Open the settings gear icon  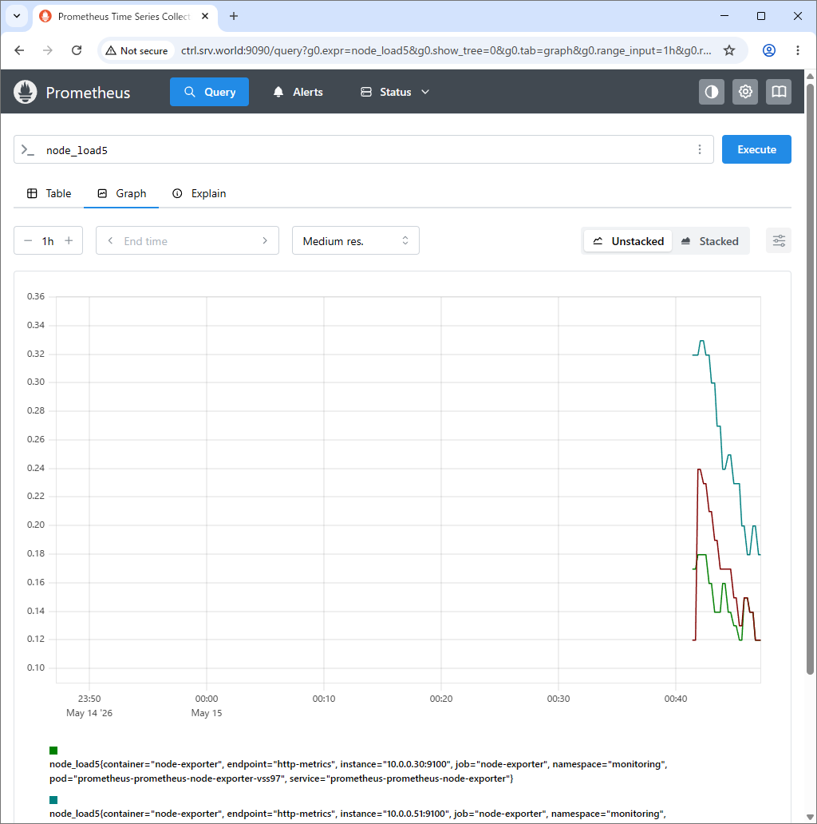tap(745, 92)
